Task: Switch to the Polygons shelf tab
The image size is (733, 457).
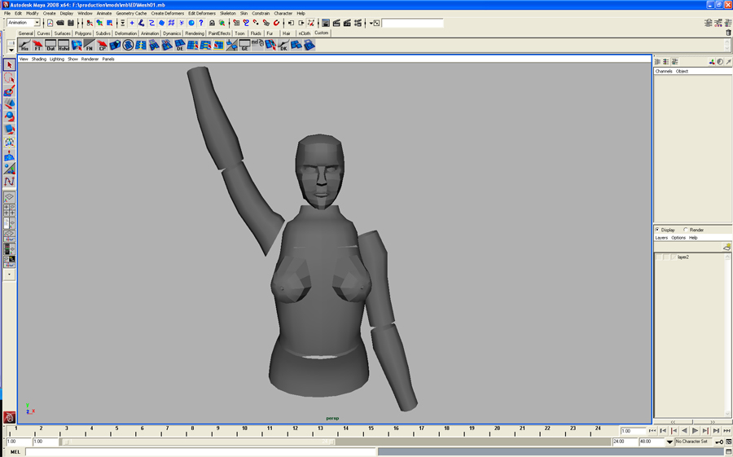Action: pyautogui.click(x=83, y=33)
